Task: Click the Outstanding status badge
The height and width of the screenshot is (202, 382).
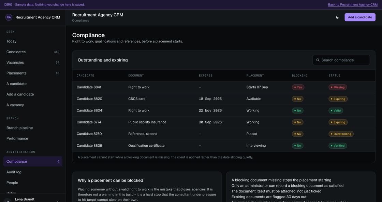Action: point(341,134)
